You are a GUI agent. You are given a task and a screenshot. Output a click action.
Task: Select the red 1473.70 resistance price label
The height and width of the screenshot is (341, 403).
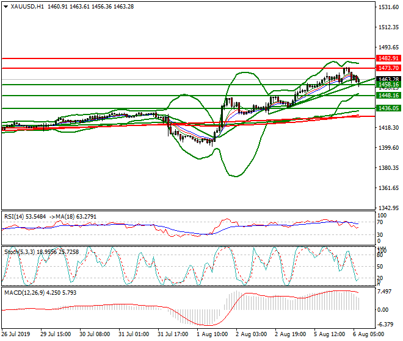[388, 68]
